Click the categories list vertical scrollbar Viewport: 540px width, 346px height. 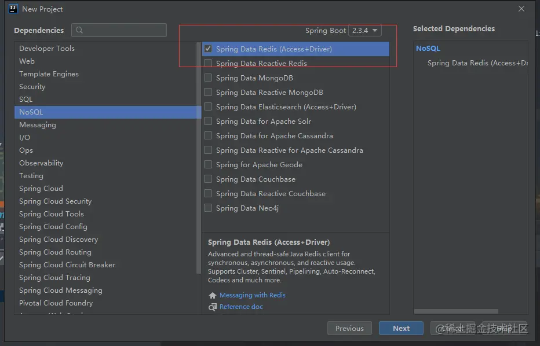tap(198, 158)
